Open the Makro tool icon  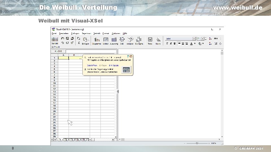coord(158,41)
